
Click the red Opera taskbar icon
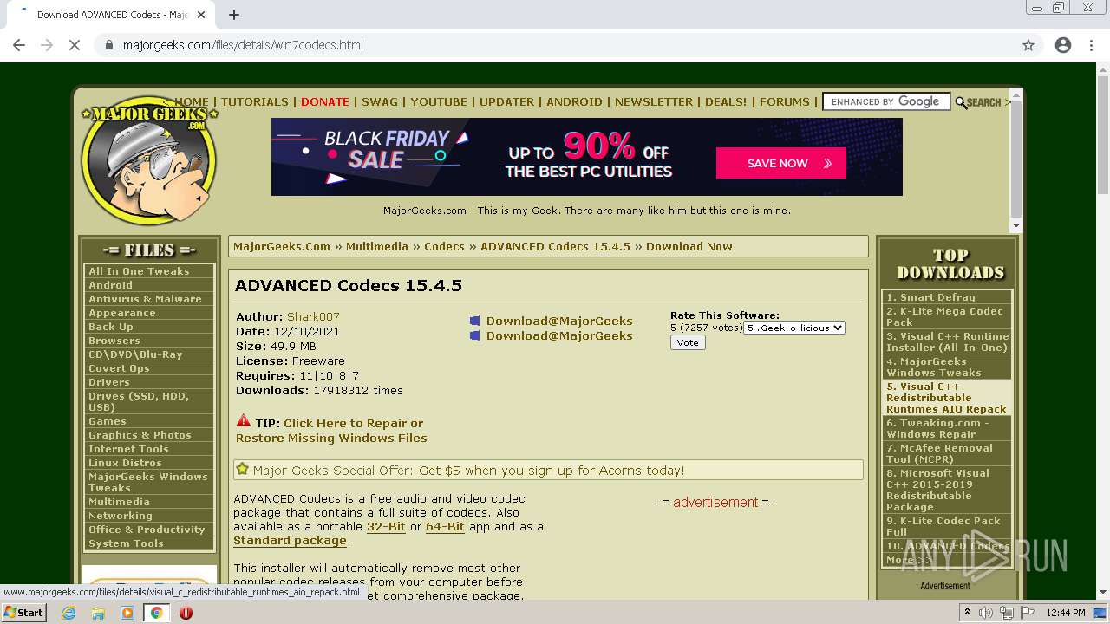(186, 613)
